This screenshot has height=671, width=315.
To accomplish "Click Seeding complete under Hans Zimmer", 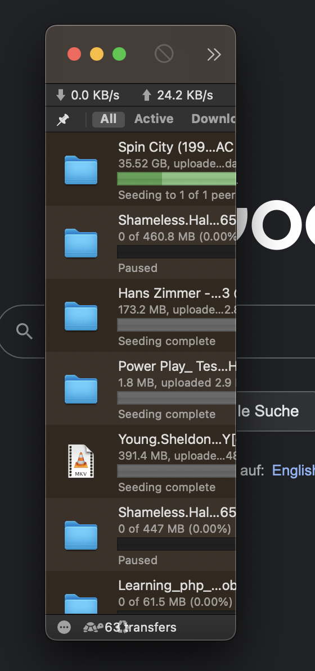I will point(166,341).
